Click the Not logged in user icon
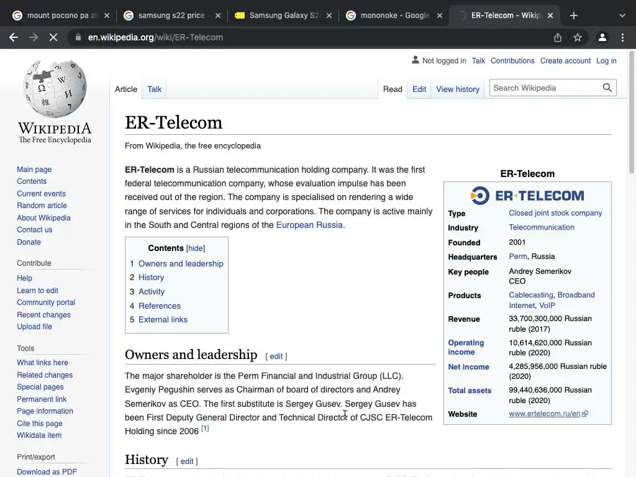This screenshot has width=636, height=477. tap(415, 60)
